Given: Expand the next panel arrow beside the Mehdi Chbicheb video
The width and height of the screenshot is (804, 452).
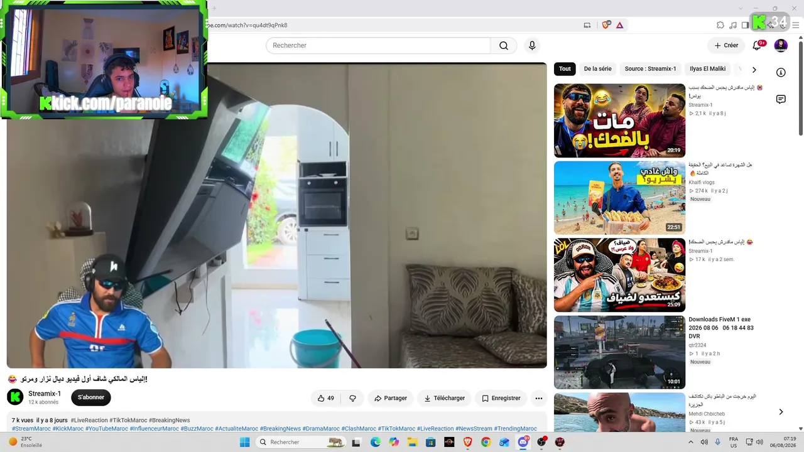Looking at the screenshot, I should pos(781,412).
